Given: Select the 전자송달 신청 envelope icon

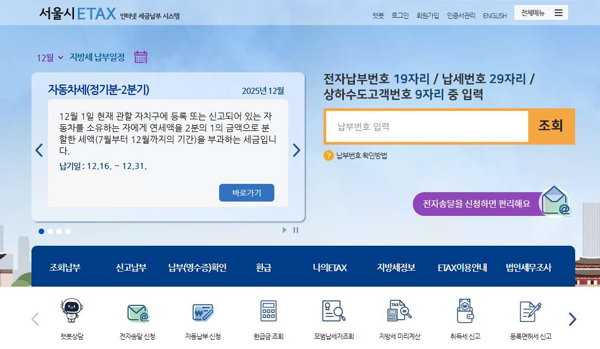Looking at the screenshot, I should pos(137,312).
